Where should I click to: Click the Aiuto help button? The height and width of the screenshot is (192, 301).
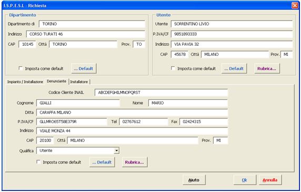(x=194, y=180)
